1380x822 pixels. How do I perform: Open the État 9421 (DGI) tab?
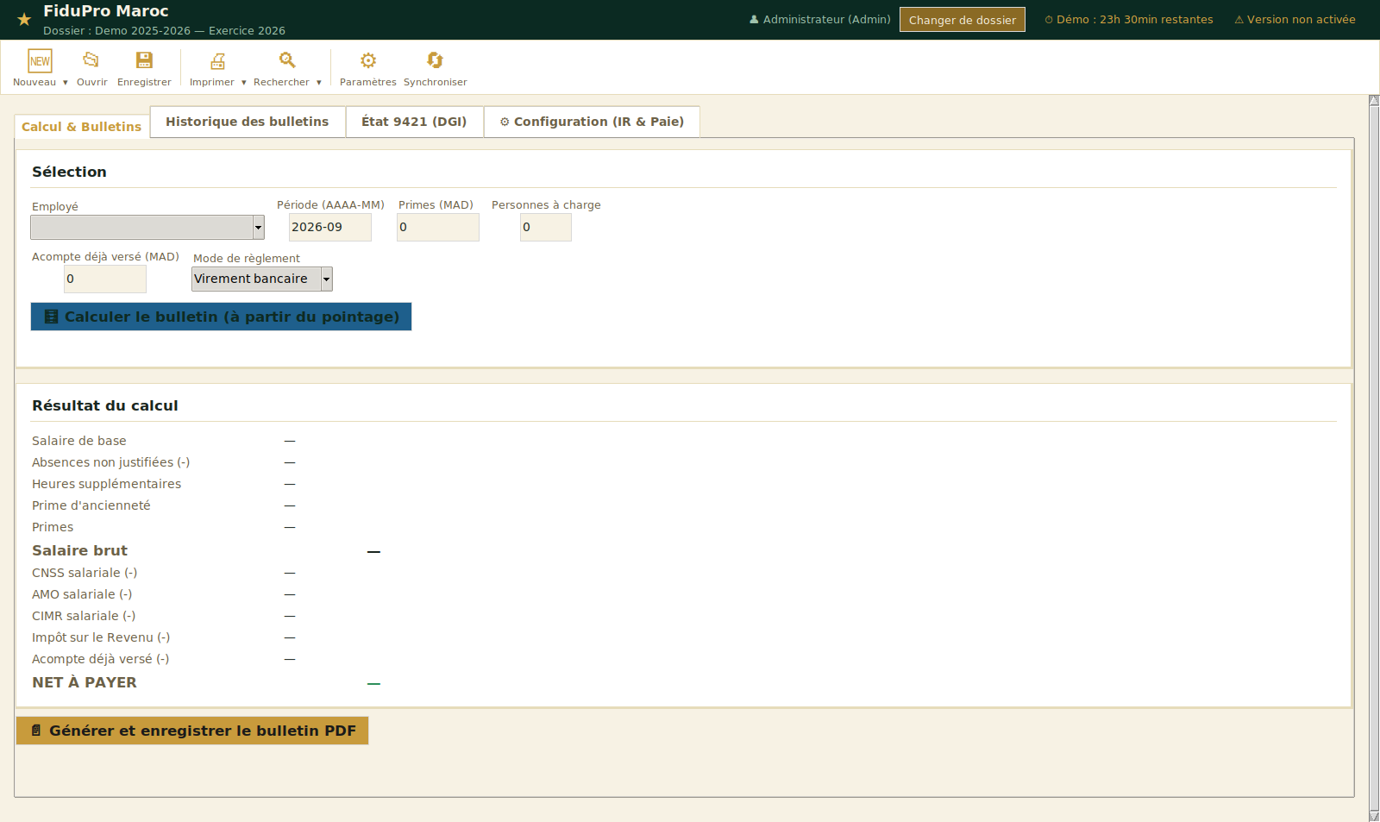pos(414,122)
